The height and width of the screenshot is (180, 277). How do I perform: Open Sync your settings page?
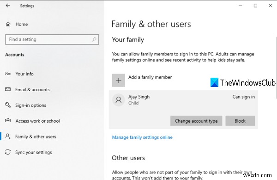[x=34, y=152]
